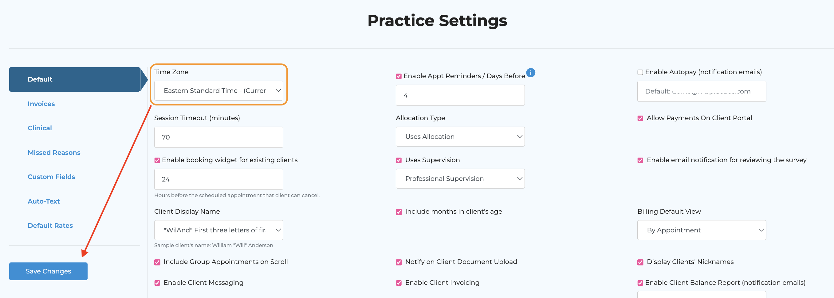
Task: Go to the Missed Reasons tab
Action: tap(54, 152)
